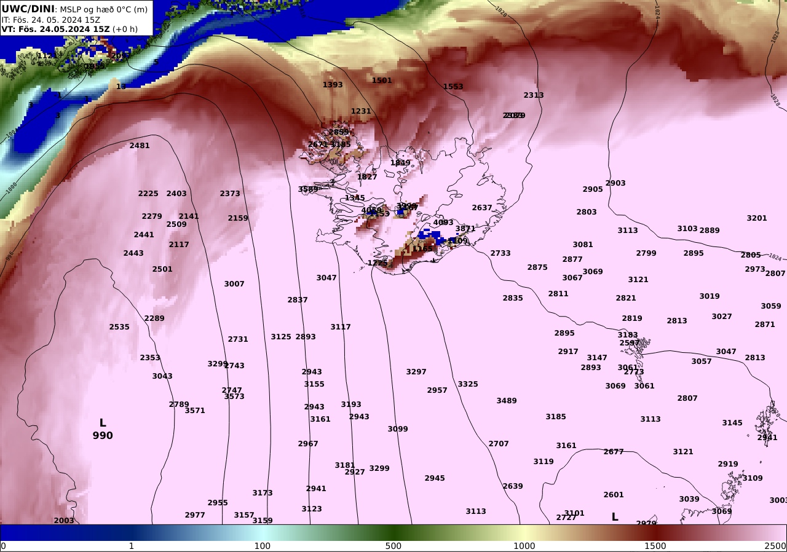
Task: Click the map value 3099
Action: pyautogui.click(x=398, y=429)
